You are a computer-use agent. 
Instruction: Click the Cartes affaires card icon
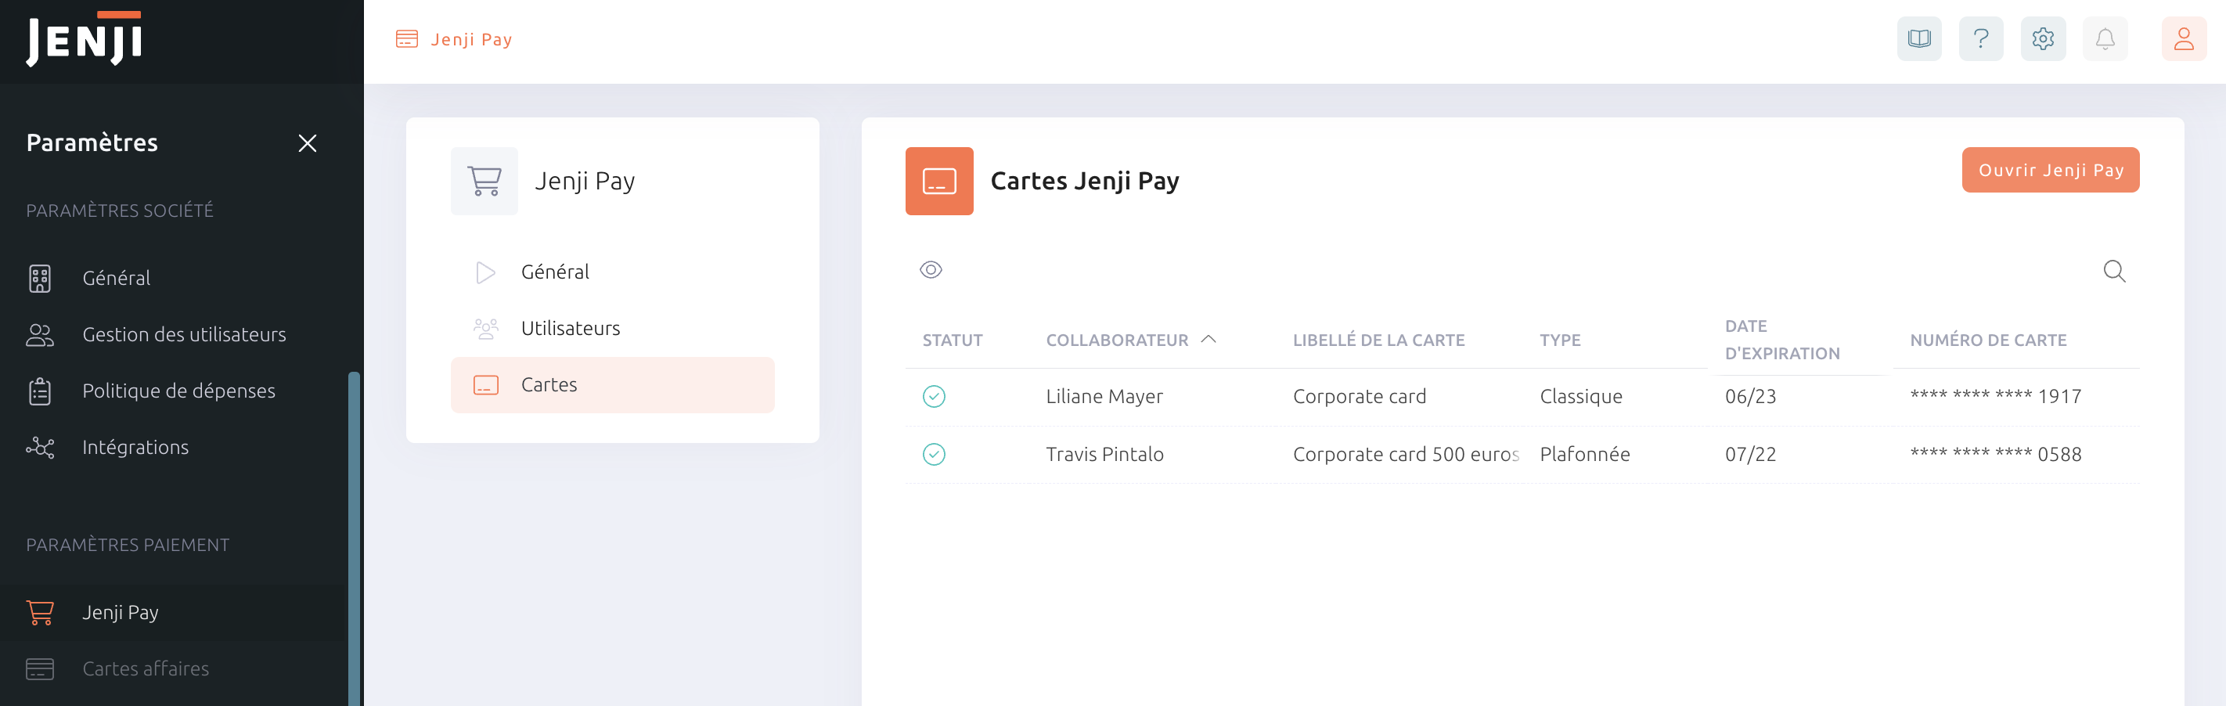pyautogui.click(x=40, y=669)
